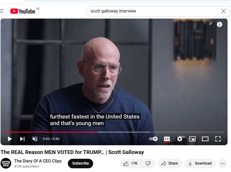
Task: Open more actions ellipsis menu
Action: [223, 163]
